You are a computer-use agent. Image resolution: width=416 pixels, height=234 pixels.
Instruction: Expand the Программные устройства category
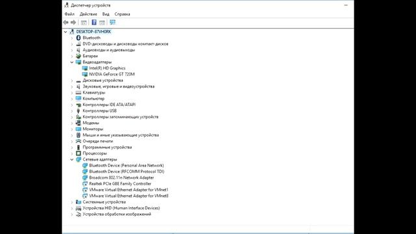tap(72, 148)
